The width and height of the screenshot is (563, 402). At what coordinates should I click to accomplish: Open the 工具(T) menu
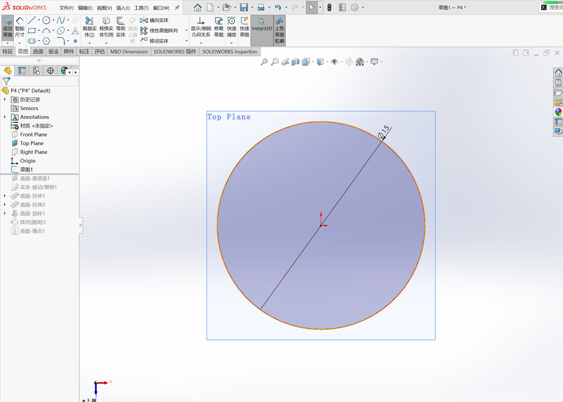[x=141, y=8]
